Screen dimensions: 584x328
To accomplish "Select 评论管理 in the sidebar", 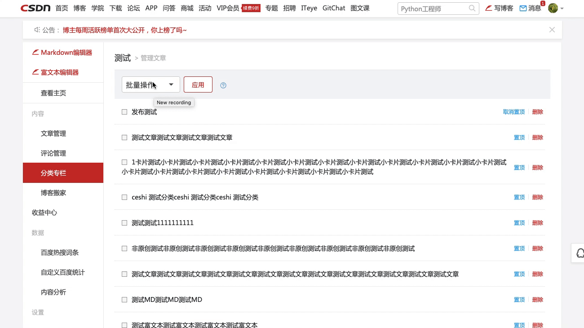I will click(x=53, y=153).
